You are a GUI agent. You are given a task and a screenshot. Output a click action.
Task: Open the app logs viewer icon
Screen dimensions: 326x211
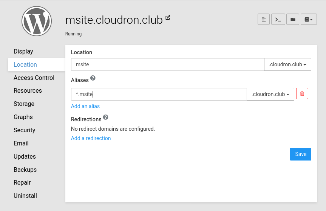264,19
